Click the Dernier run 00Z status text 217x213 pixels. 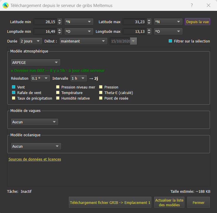pos(58,70)
